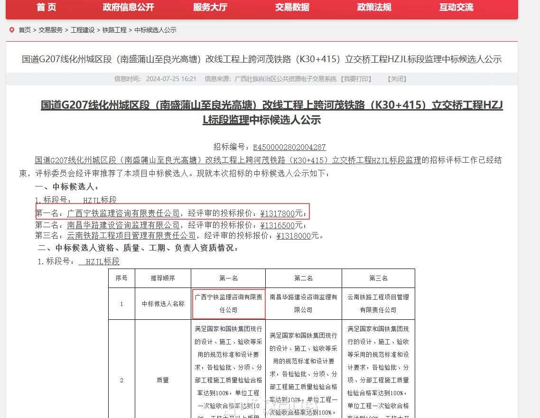Screen dimensions: 540x418
Task: Go to the 服务大厅 section
Action: [x=210, y=7]
